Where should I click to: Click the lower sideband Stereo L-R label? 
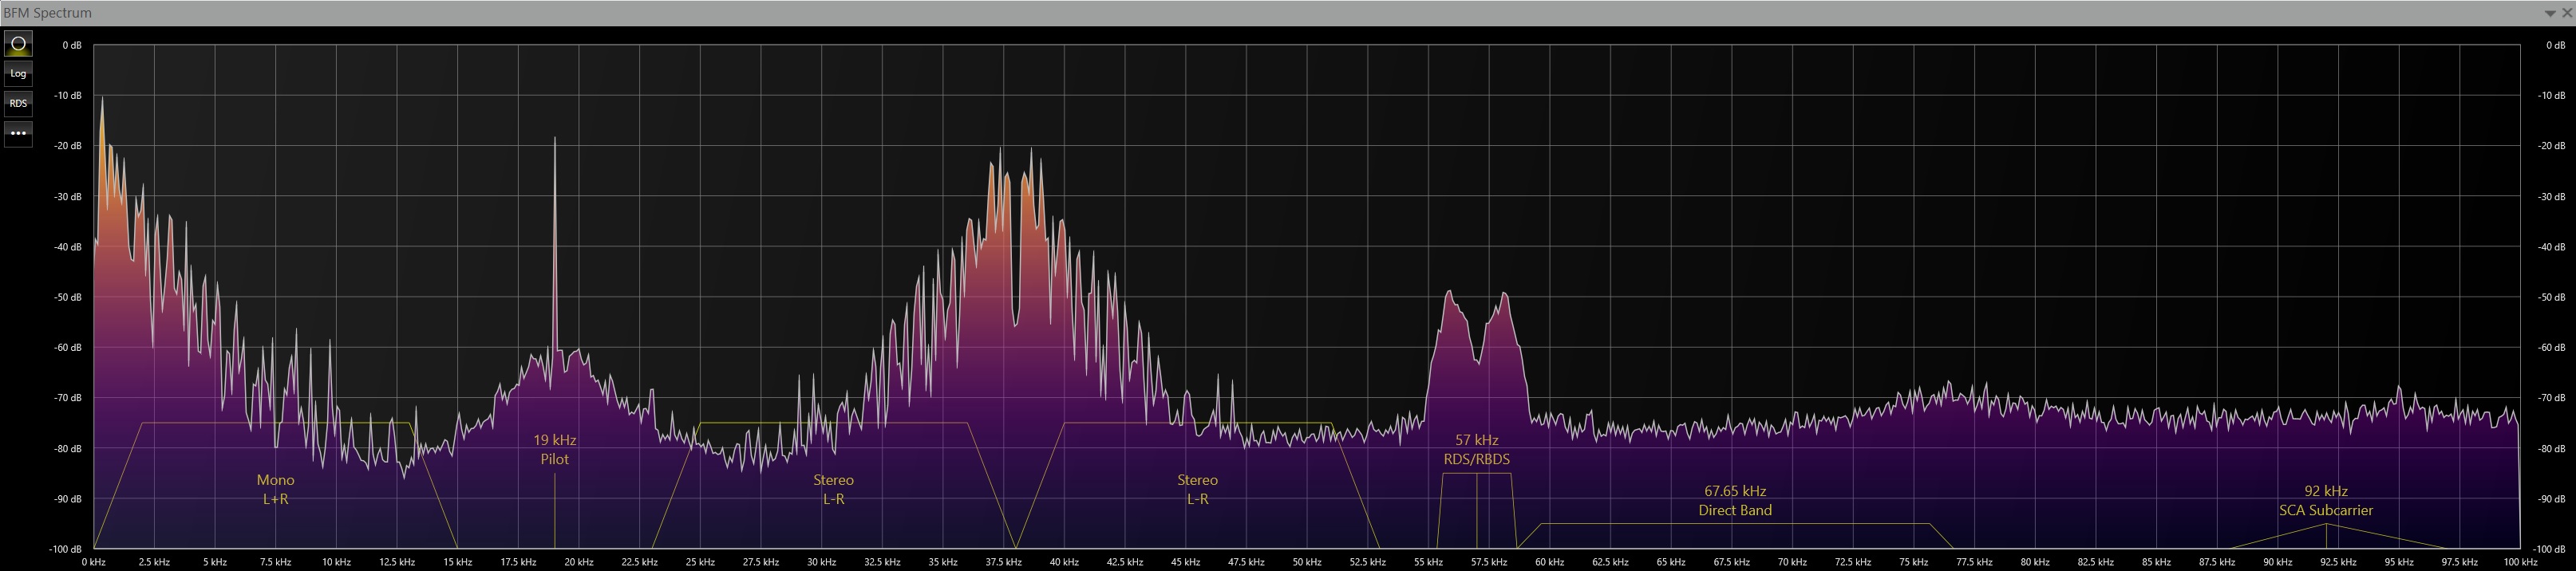click(833, 490)
